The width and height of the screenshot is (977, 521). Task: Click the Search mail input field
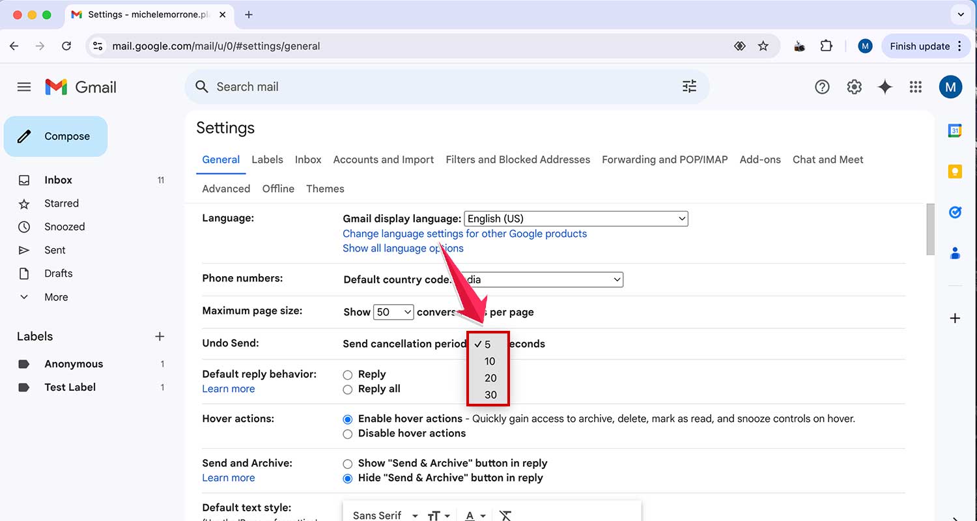pyautogui.click(x=391, y=86)
